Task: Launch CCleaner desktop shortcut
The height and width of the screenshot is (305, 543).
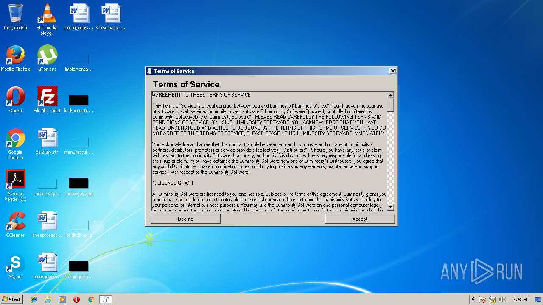Action: tap(15, 225)
